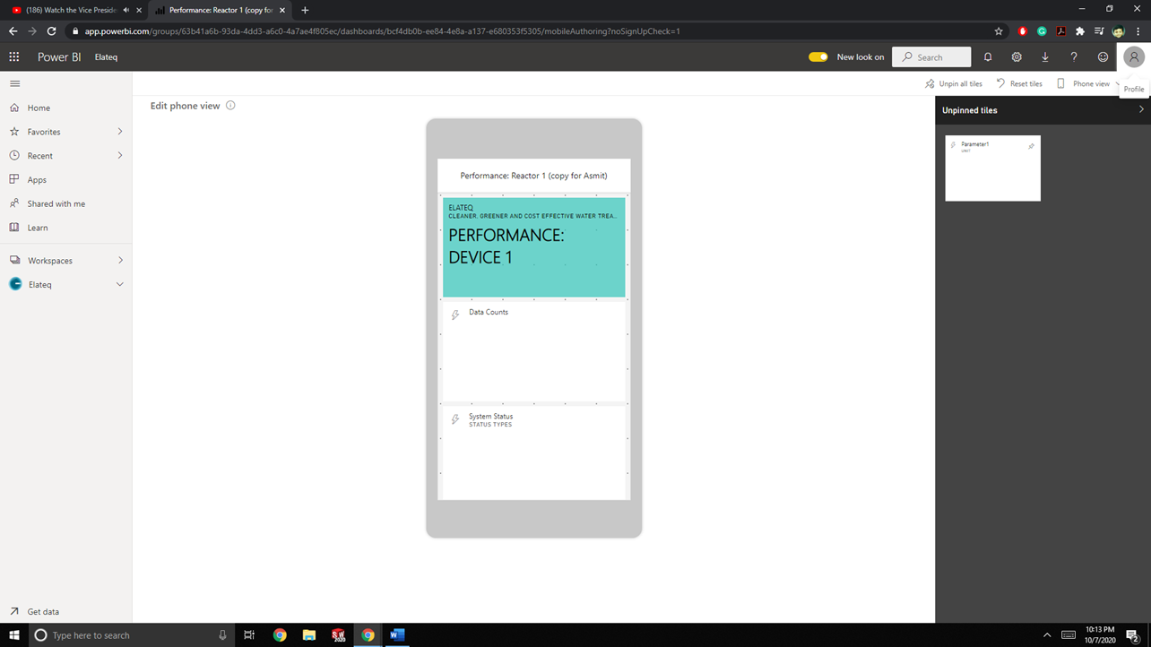Select the Parameter1 unpinned tile
The width and height of the screenshot is (1151, 647).
992,168
